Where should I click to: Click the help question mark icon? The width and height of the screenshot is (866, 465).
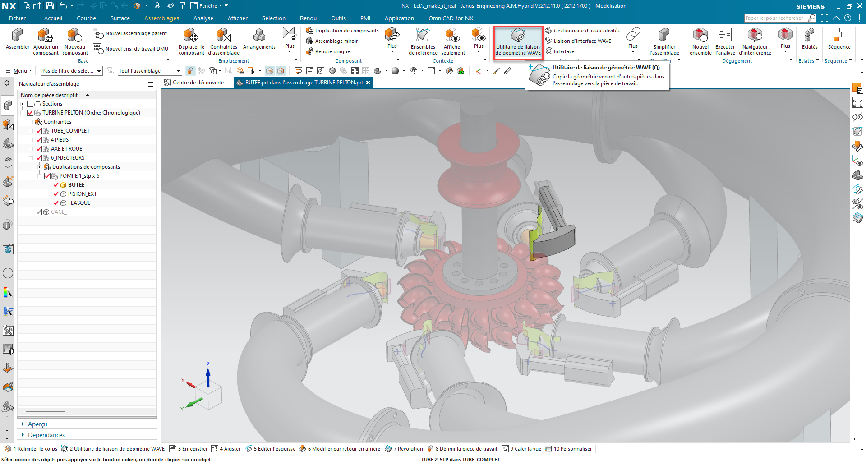pos(848,18)
